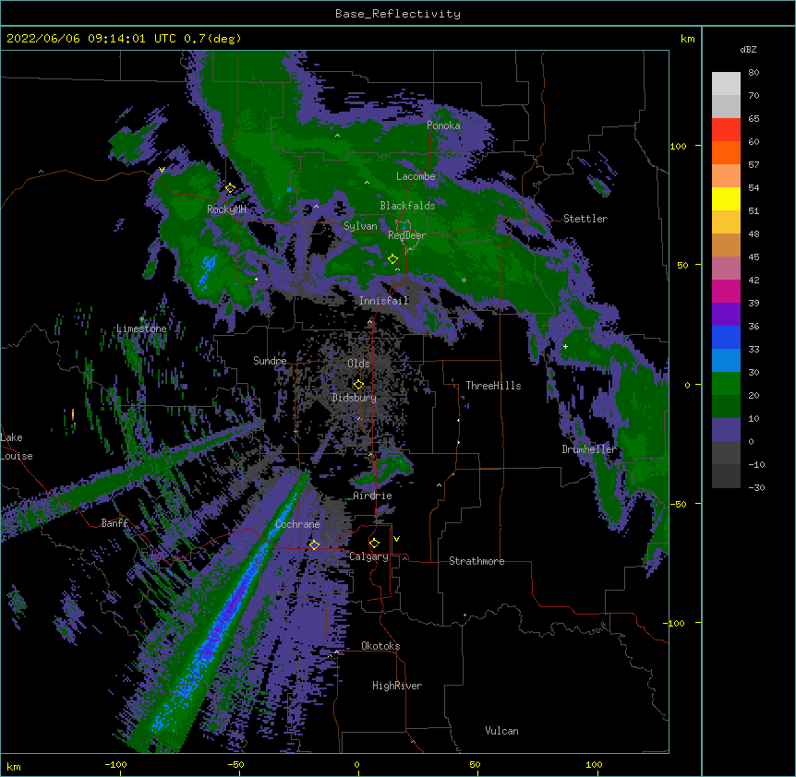Click the Calgary city label
The image size is (796, 777).
(x=369, y=556)
